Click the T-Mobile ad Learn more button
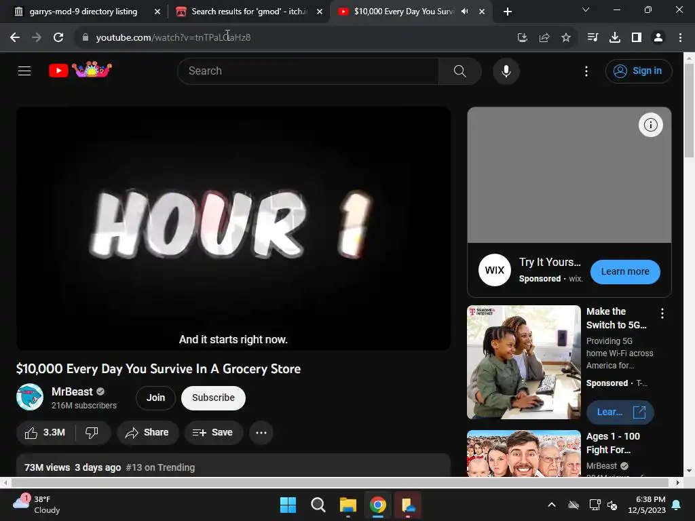Image resolution: width=695 pixels, height=521 pixels. click(620, 412)
